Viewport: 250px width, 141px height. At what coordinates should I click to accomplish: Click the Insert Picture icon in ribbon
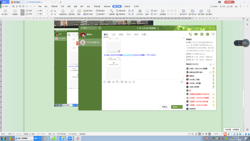(x=5, y=12)
